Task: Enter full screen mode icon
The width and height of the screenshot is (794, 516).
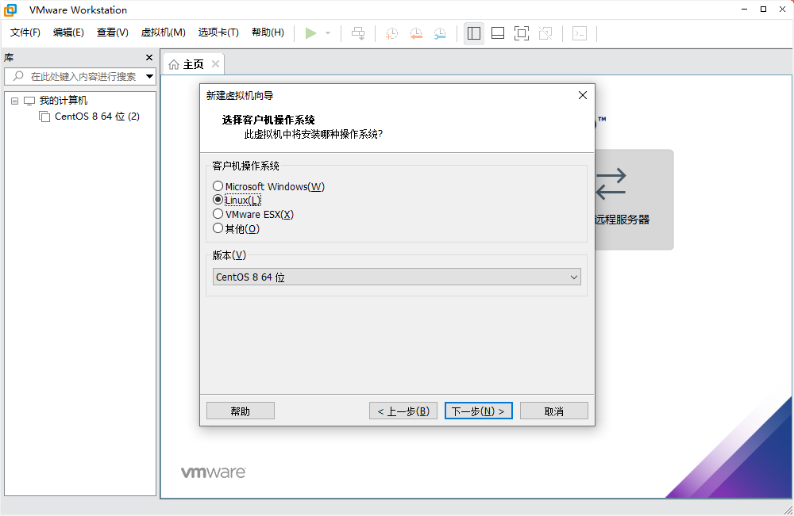Action: (522, 33)
